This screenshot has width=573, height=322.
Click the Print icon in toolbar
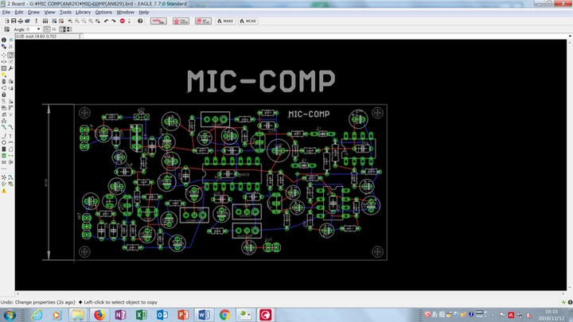[21, 21]
